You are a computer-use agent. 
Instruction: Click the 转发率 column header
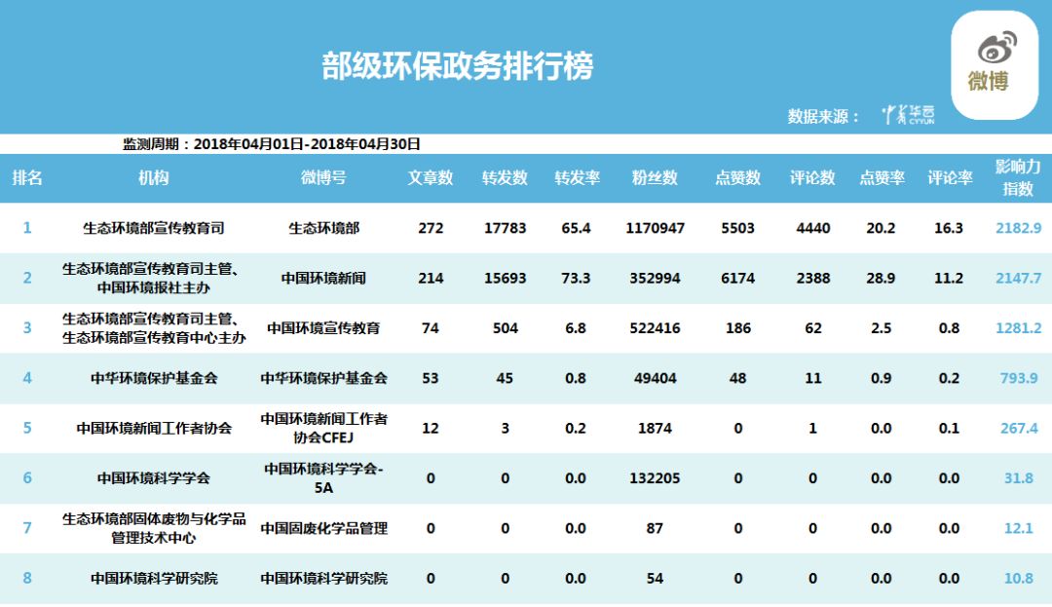click(x=577, y=177)
